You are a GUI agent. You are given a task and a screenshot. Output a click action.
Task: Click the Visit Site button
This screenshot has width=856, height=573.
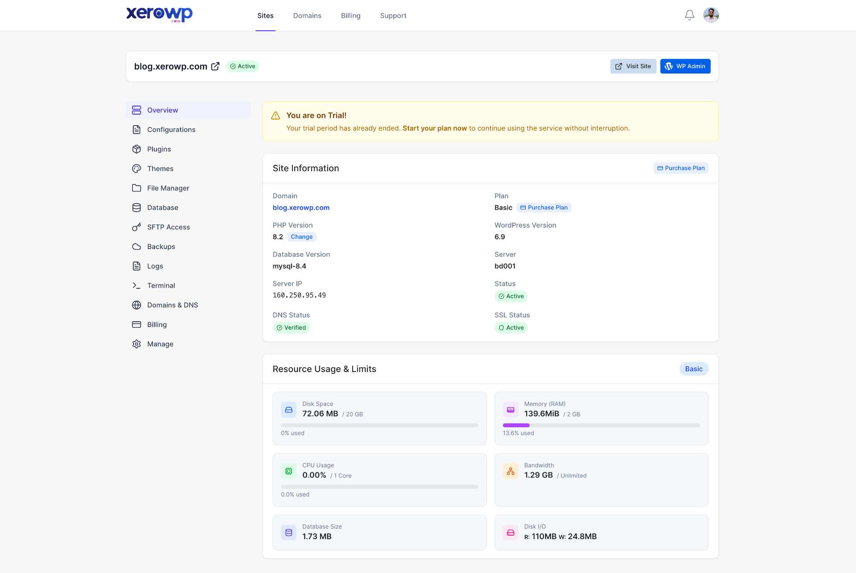[x=633, y=66]
